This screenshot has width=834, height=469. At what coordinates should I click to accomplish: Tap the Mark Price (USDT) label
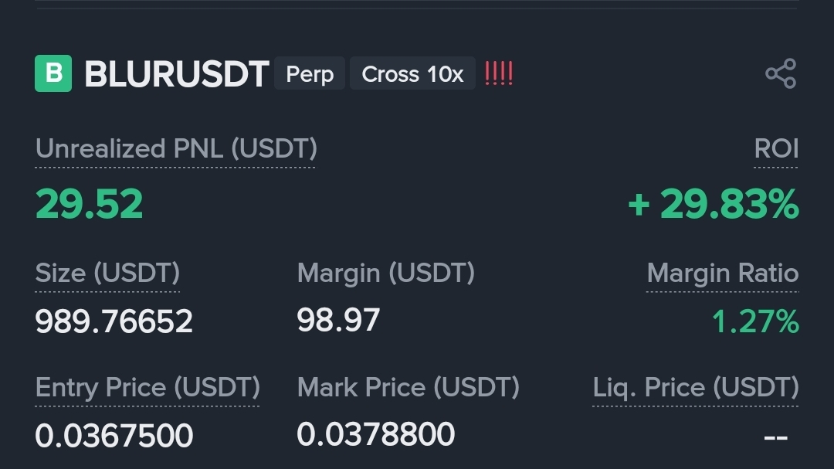click(x=408, y=387)
